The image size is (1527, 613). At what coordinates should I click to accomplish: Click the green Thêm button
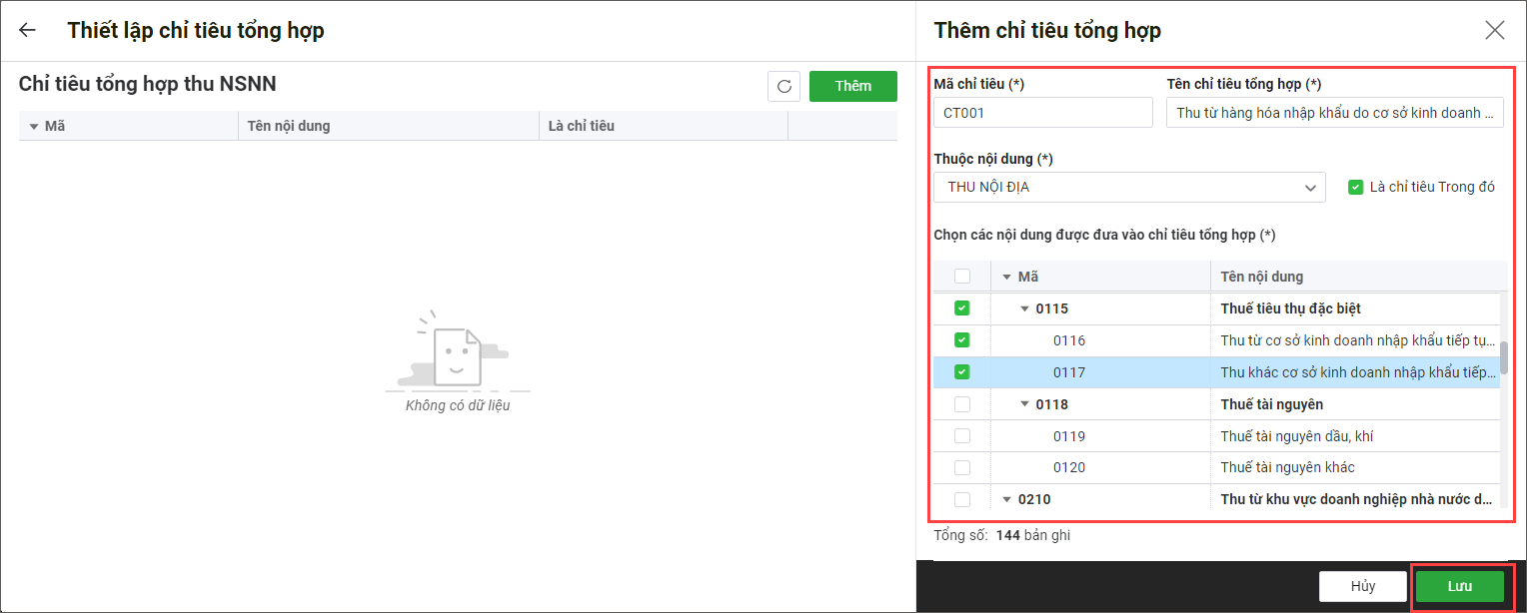coord(853,86)
